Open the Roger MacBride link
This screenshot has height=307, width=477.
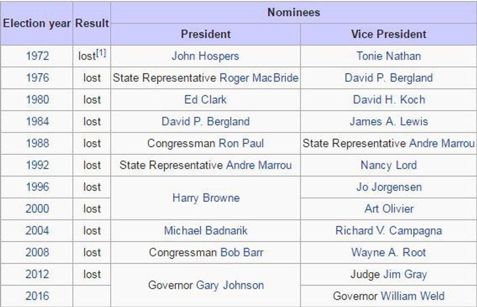[x=259, y=78]
